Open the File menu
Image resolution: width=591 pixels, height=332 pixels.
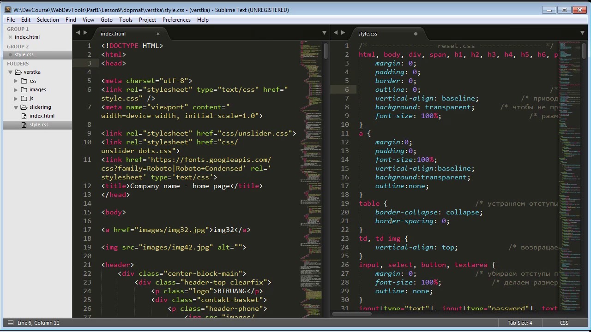point(11,20)
